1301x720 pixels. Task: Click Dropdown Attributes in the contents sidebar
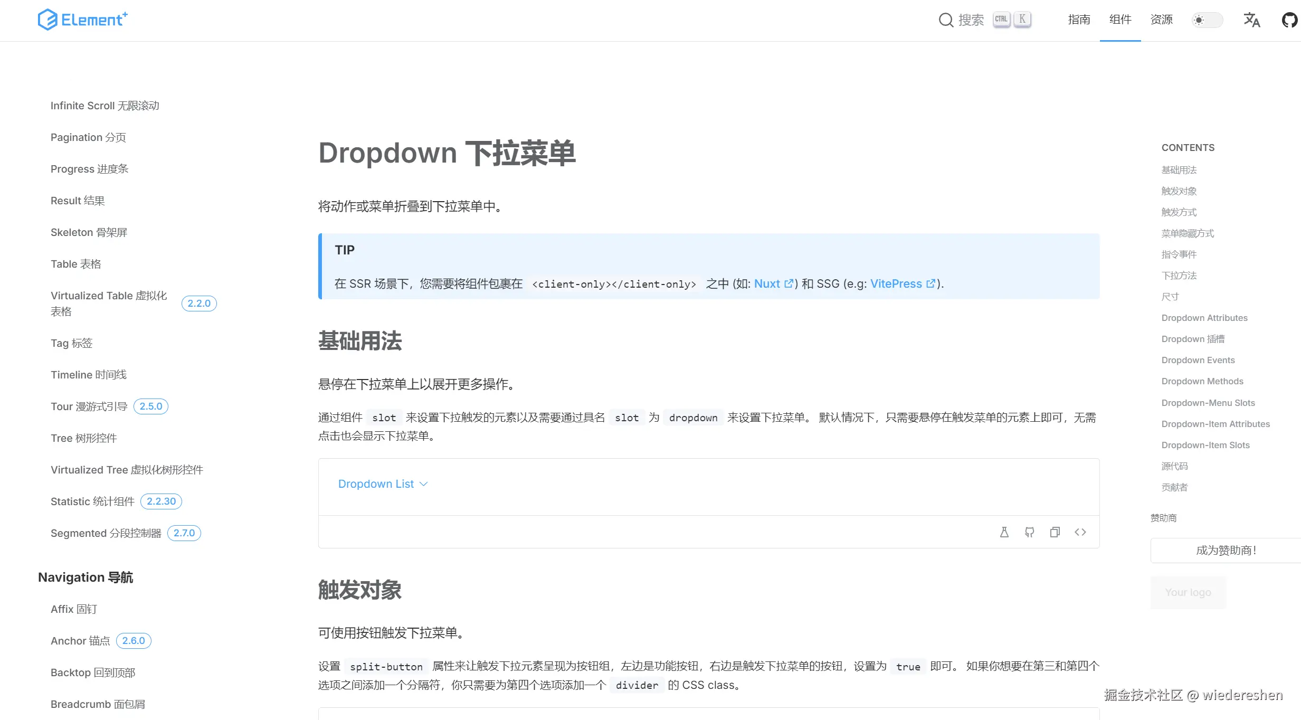tap(1204, 317)
